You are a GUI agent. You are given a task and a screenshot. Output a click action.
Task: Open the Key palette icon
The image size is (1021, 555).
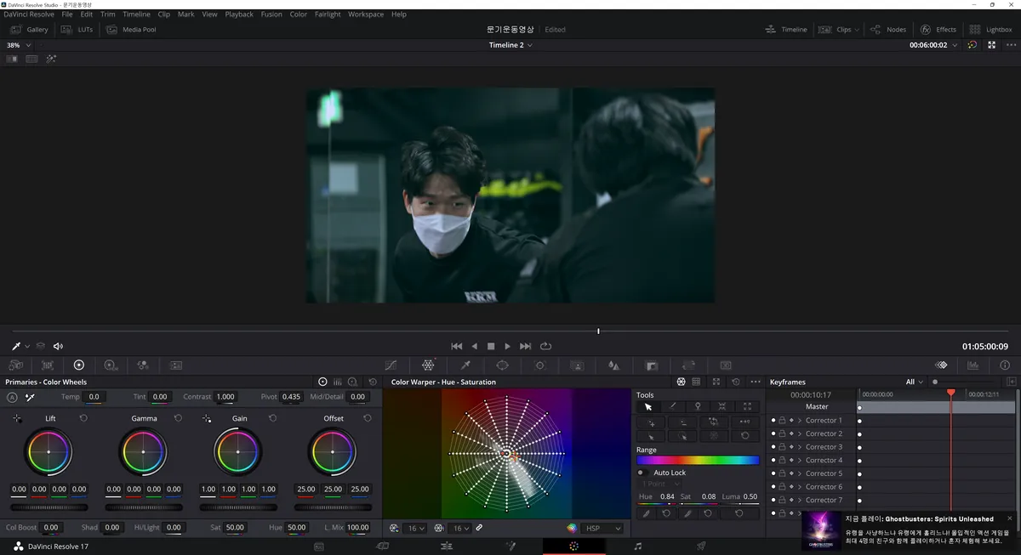tap(652, 365)
